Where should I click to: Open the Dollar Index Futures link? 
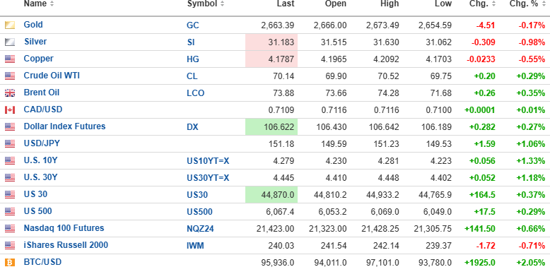click(x=64, y=126)
